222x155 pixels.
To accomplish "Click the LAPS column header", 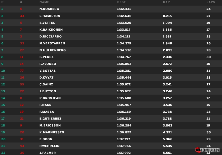I will [x=210, y=2].
